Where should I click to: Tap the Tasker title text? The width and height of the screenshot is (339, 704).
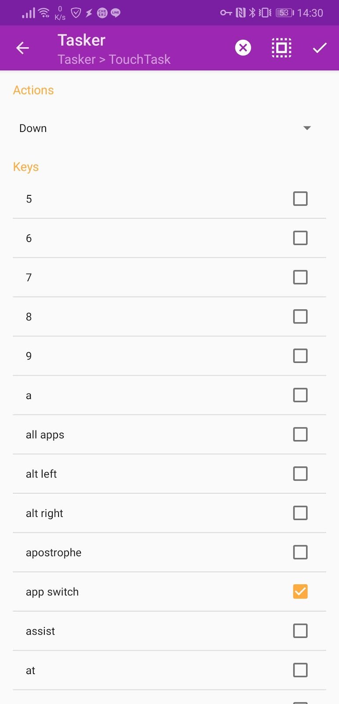click(x=82, y=40)
